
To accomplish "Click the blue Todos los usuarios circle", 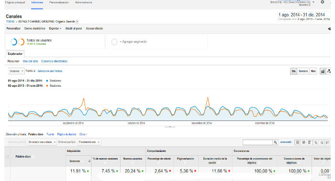I will pos(14,42).
